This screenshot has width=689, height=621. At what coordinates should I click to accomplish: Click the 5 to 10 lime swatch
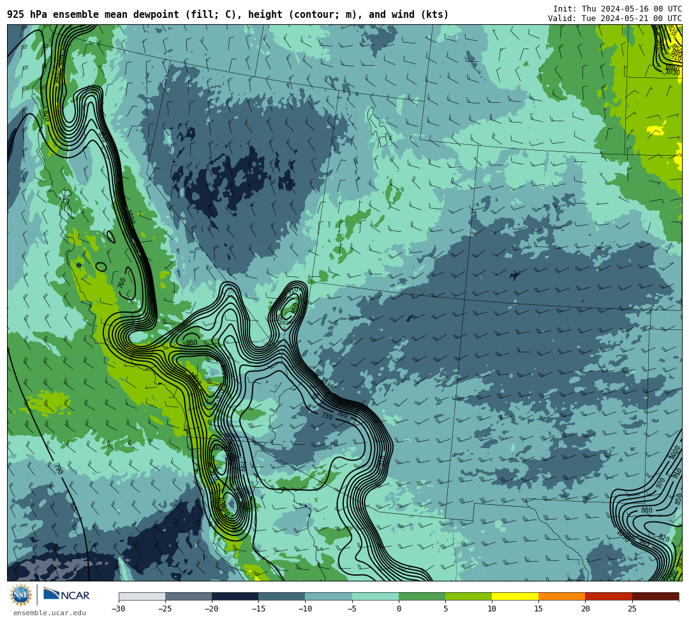[468, 596]
